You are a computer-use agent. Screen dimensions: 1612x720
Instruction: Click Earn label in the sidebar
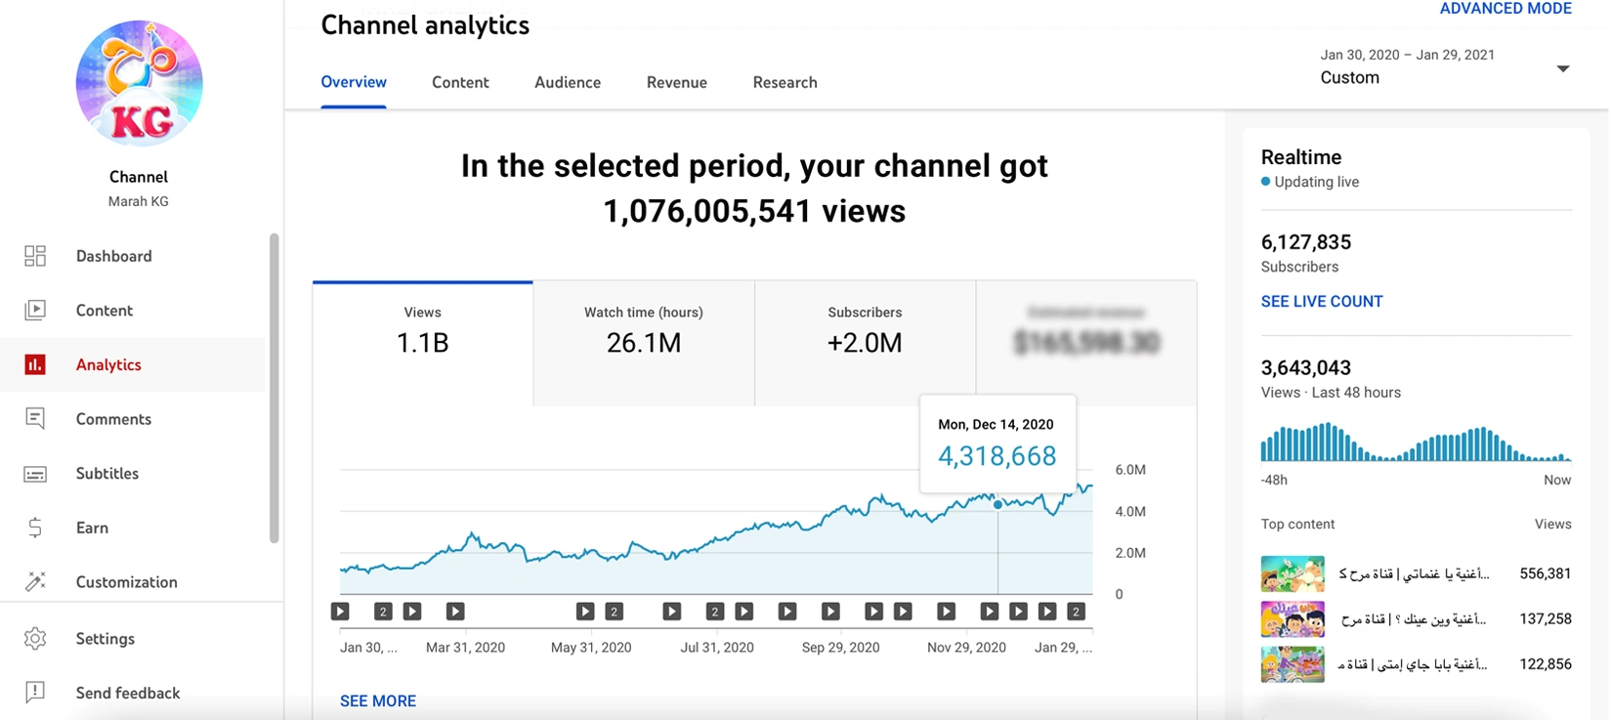pyautogui.click(x=92, y=528)
